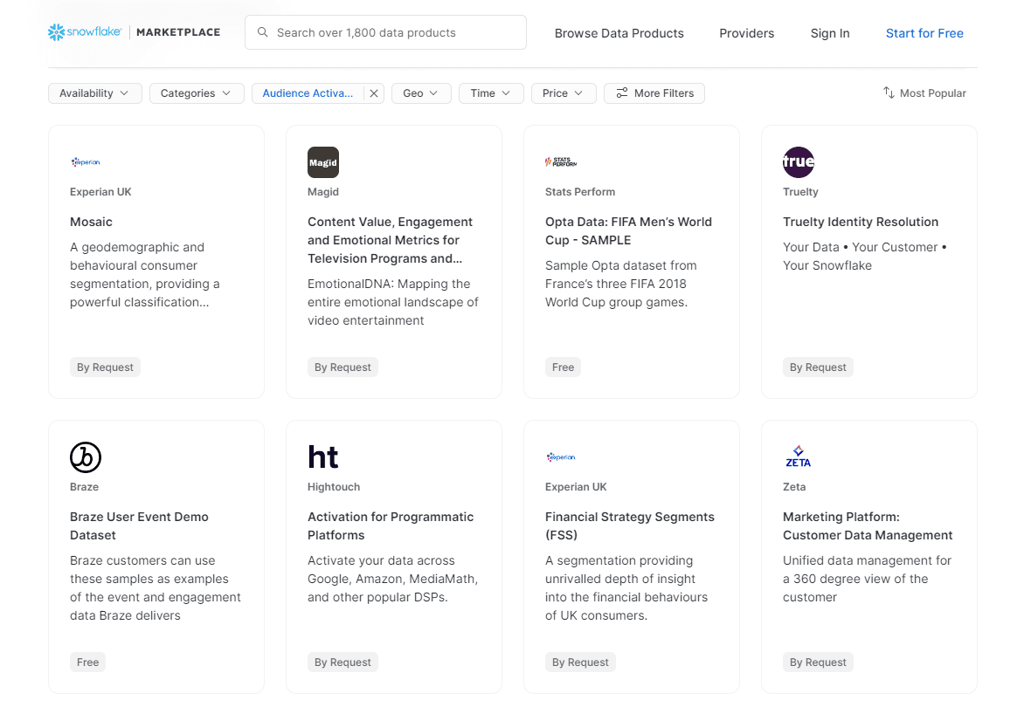Select the Providers menu item
Screen dimensions: 1024x707
click(x=746, y=33)
